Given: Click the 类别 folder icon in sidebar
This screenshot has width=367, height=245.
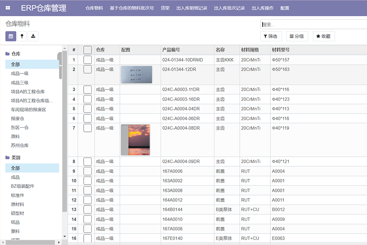Looking at the screenshot, I should [x=7, y=158].
